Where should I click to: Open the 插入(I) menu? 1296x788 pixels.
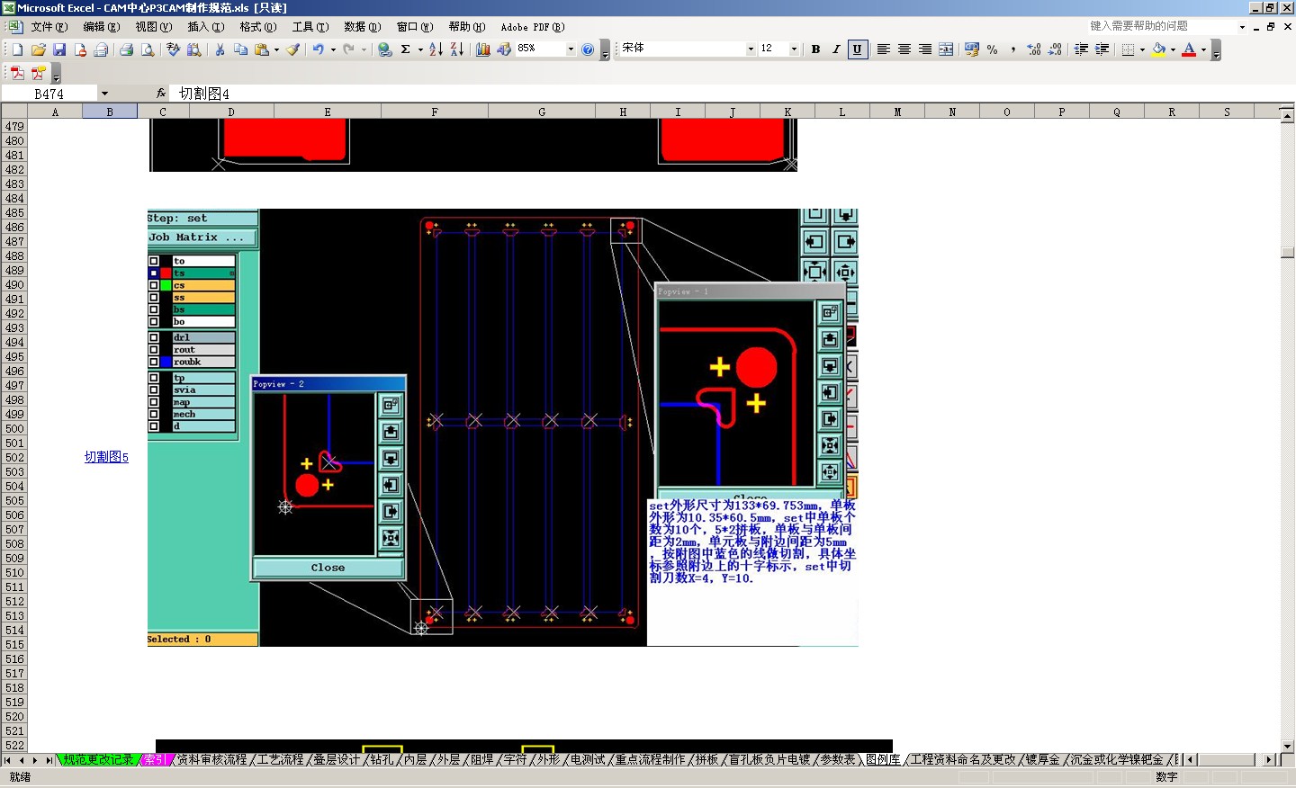tap(206, 27)
